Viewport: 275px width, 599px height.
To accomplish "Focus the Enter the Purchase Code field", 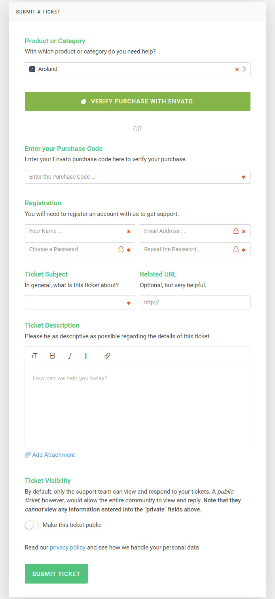I will [131, 177].
